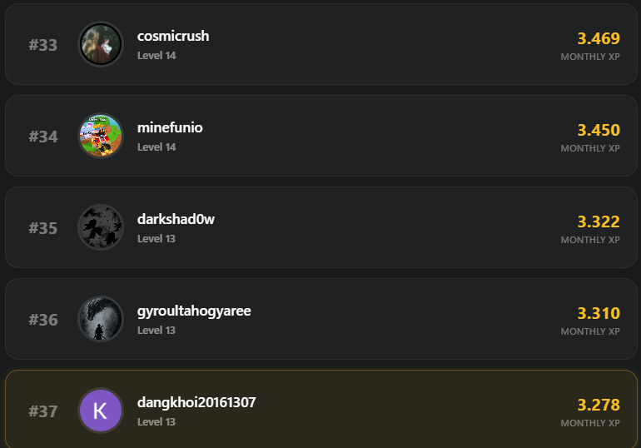The width and height of the screenshot is (641, 448).
Task: Click the #34 rank number
Action: click(x=43, y=137)
